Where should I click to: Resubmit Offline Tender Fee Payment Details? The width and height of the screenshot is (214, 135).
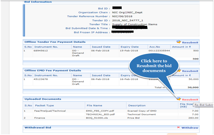190,43
